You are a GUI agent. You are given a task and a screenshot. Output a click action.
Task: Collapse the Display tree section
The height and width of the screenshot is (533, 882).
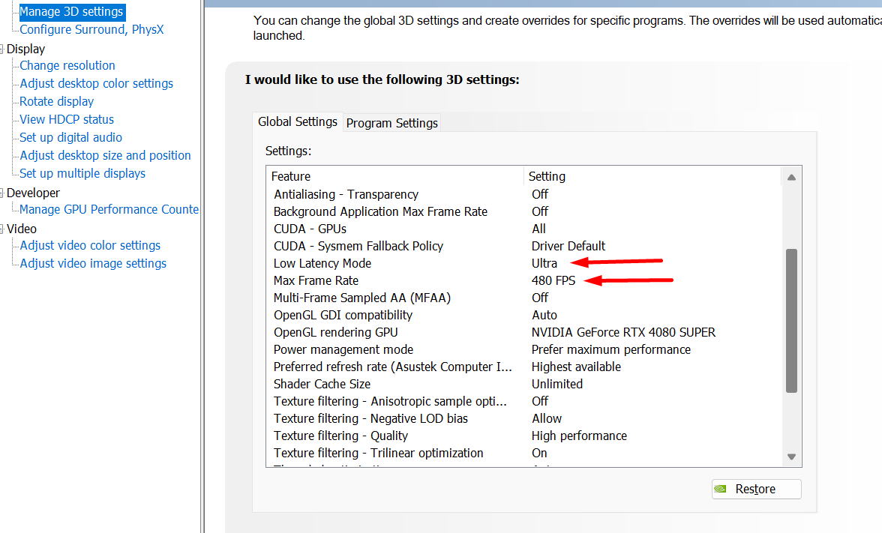point(1,49)
